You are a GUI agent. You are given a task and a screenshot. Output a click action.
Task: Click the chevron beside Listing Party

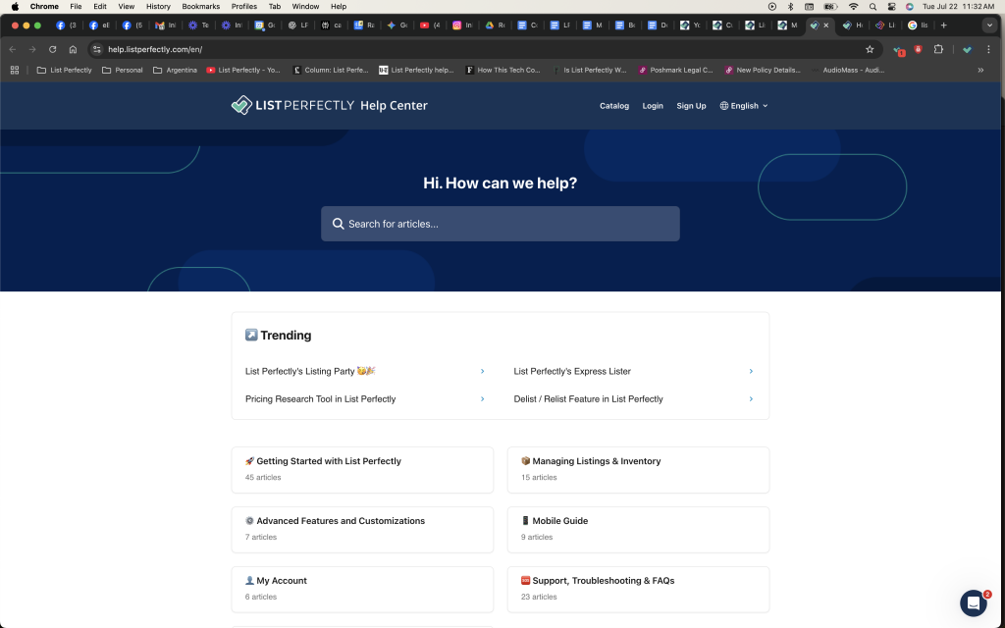483,371
